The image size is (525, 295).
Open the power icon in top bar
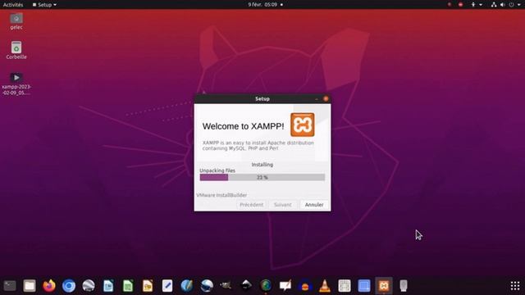pos(511,5)
